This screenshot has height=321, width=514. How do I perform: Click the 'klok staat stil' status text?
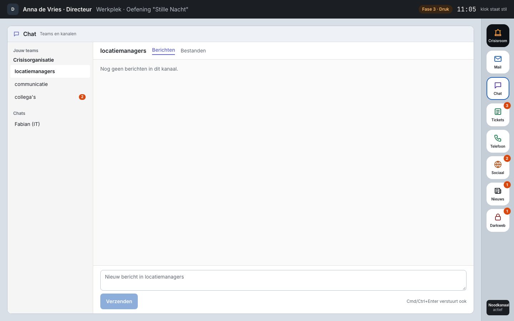(494, 9)
